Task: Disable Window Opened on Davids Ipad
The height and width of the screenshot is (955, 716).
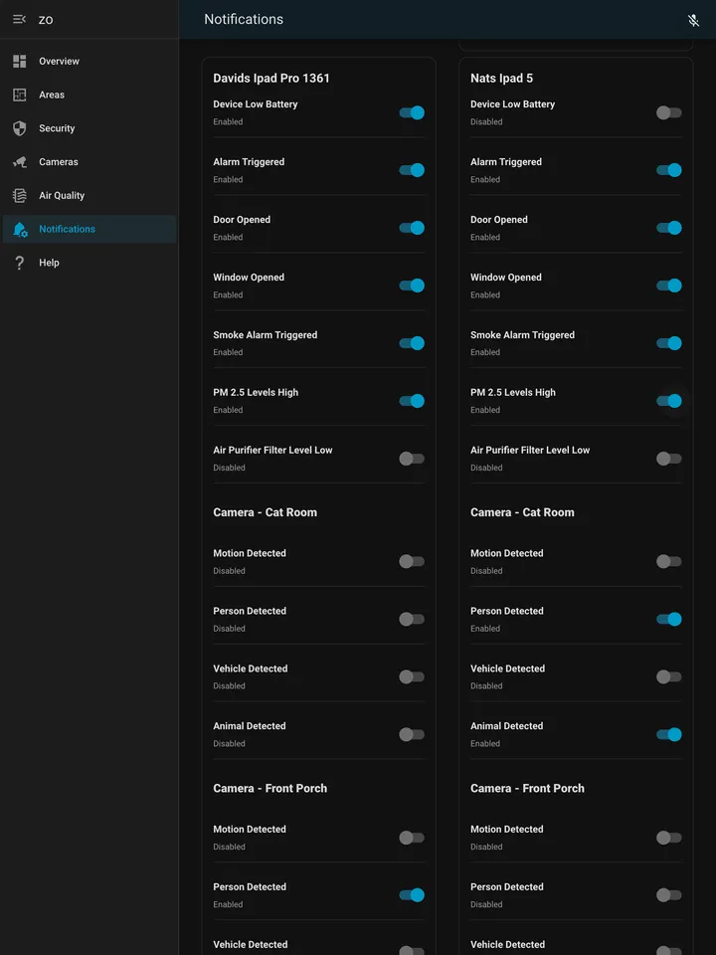Action: (412, 286)
